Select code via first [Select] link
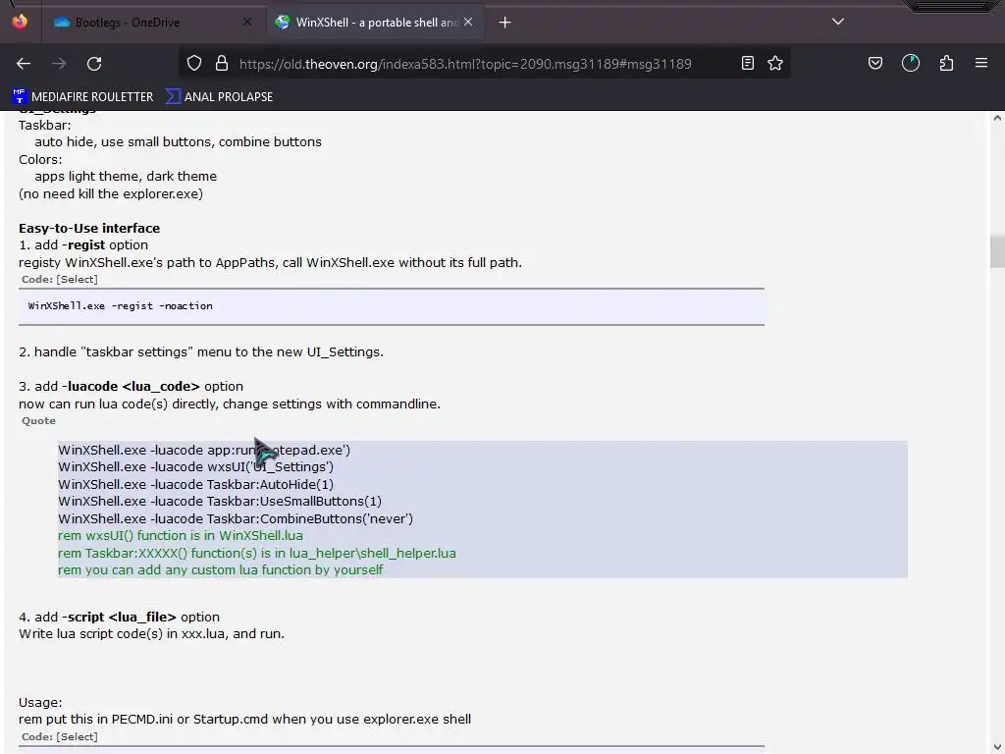The width and height of the screenshot is (1005, 754). 78,280
